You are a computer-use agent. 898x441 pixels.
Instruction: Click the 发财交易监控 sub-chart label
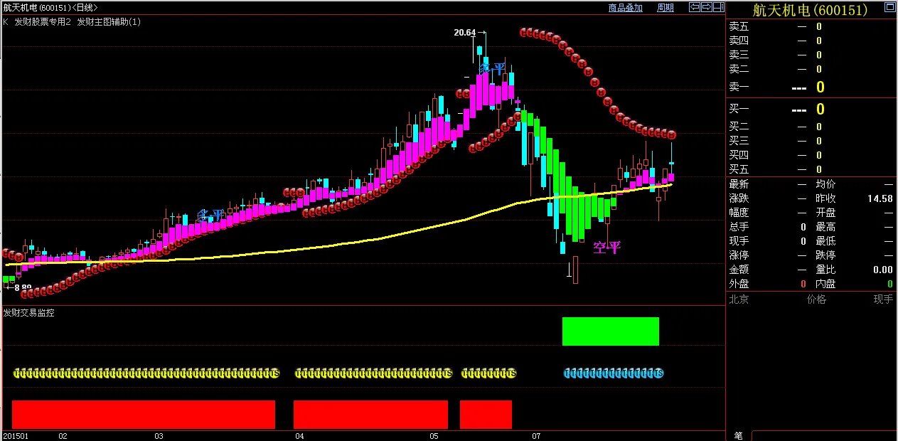coord(29,312)
